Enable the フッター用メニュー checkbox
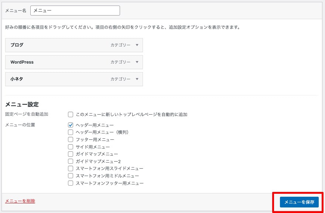This screenshot has height=213, width=325. coord(71,139)
